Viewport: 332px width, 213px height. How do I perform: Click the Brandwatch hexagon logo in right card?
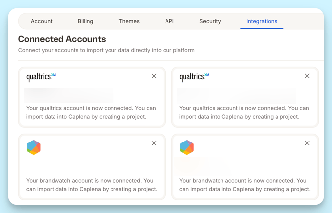(187, 147)
